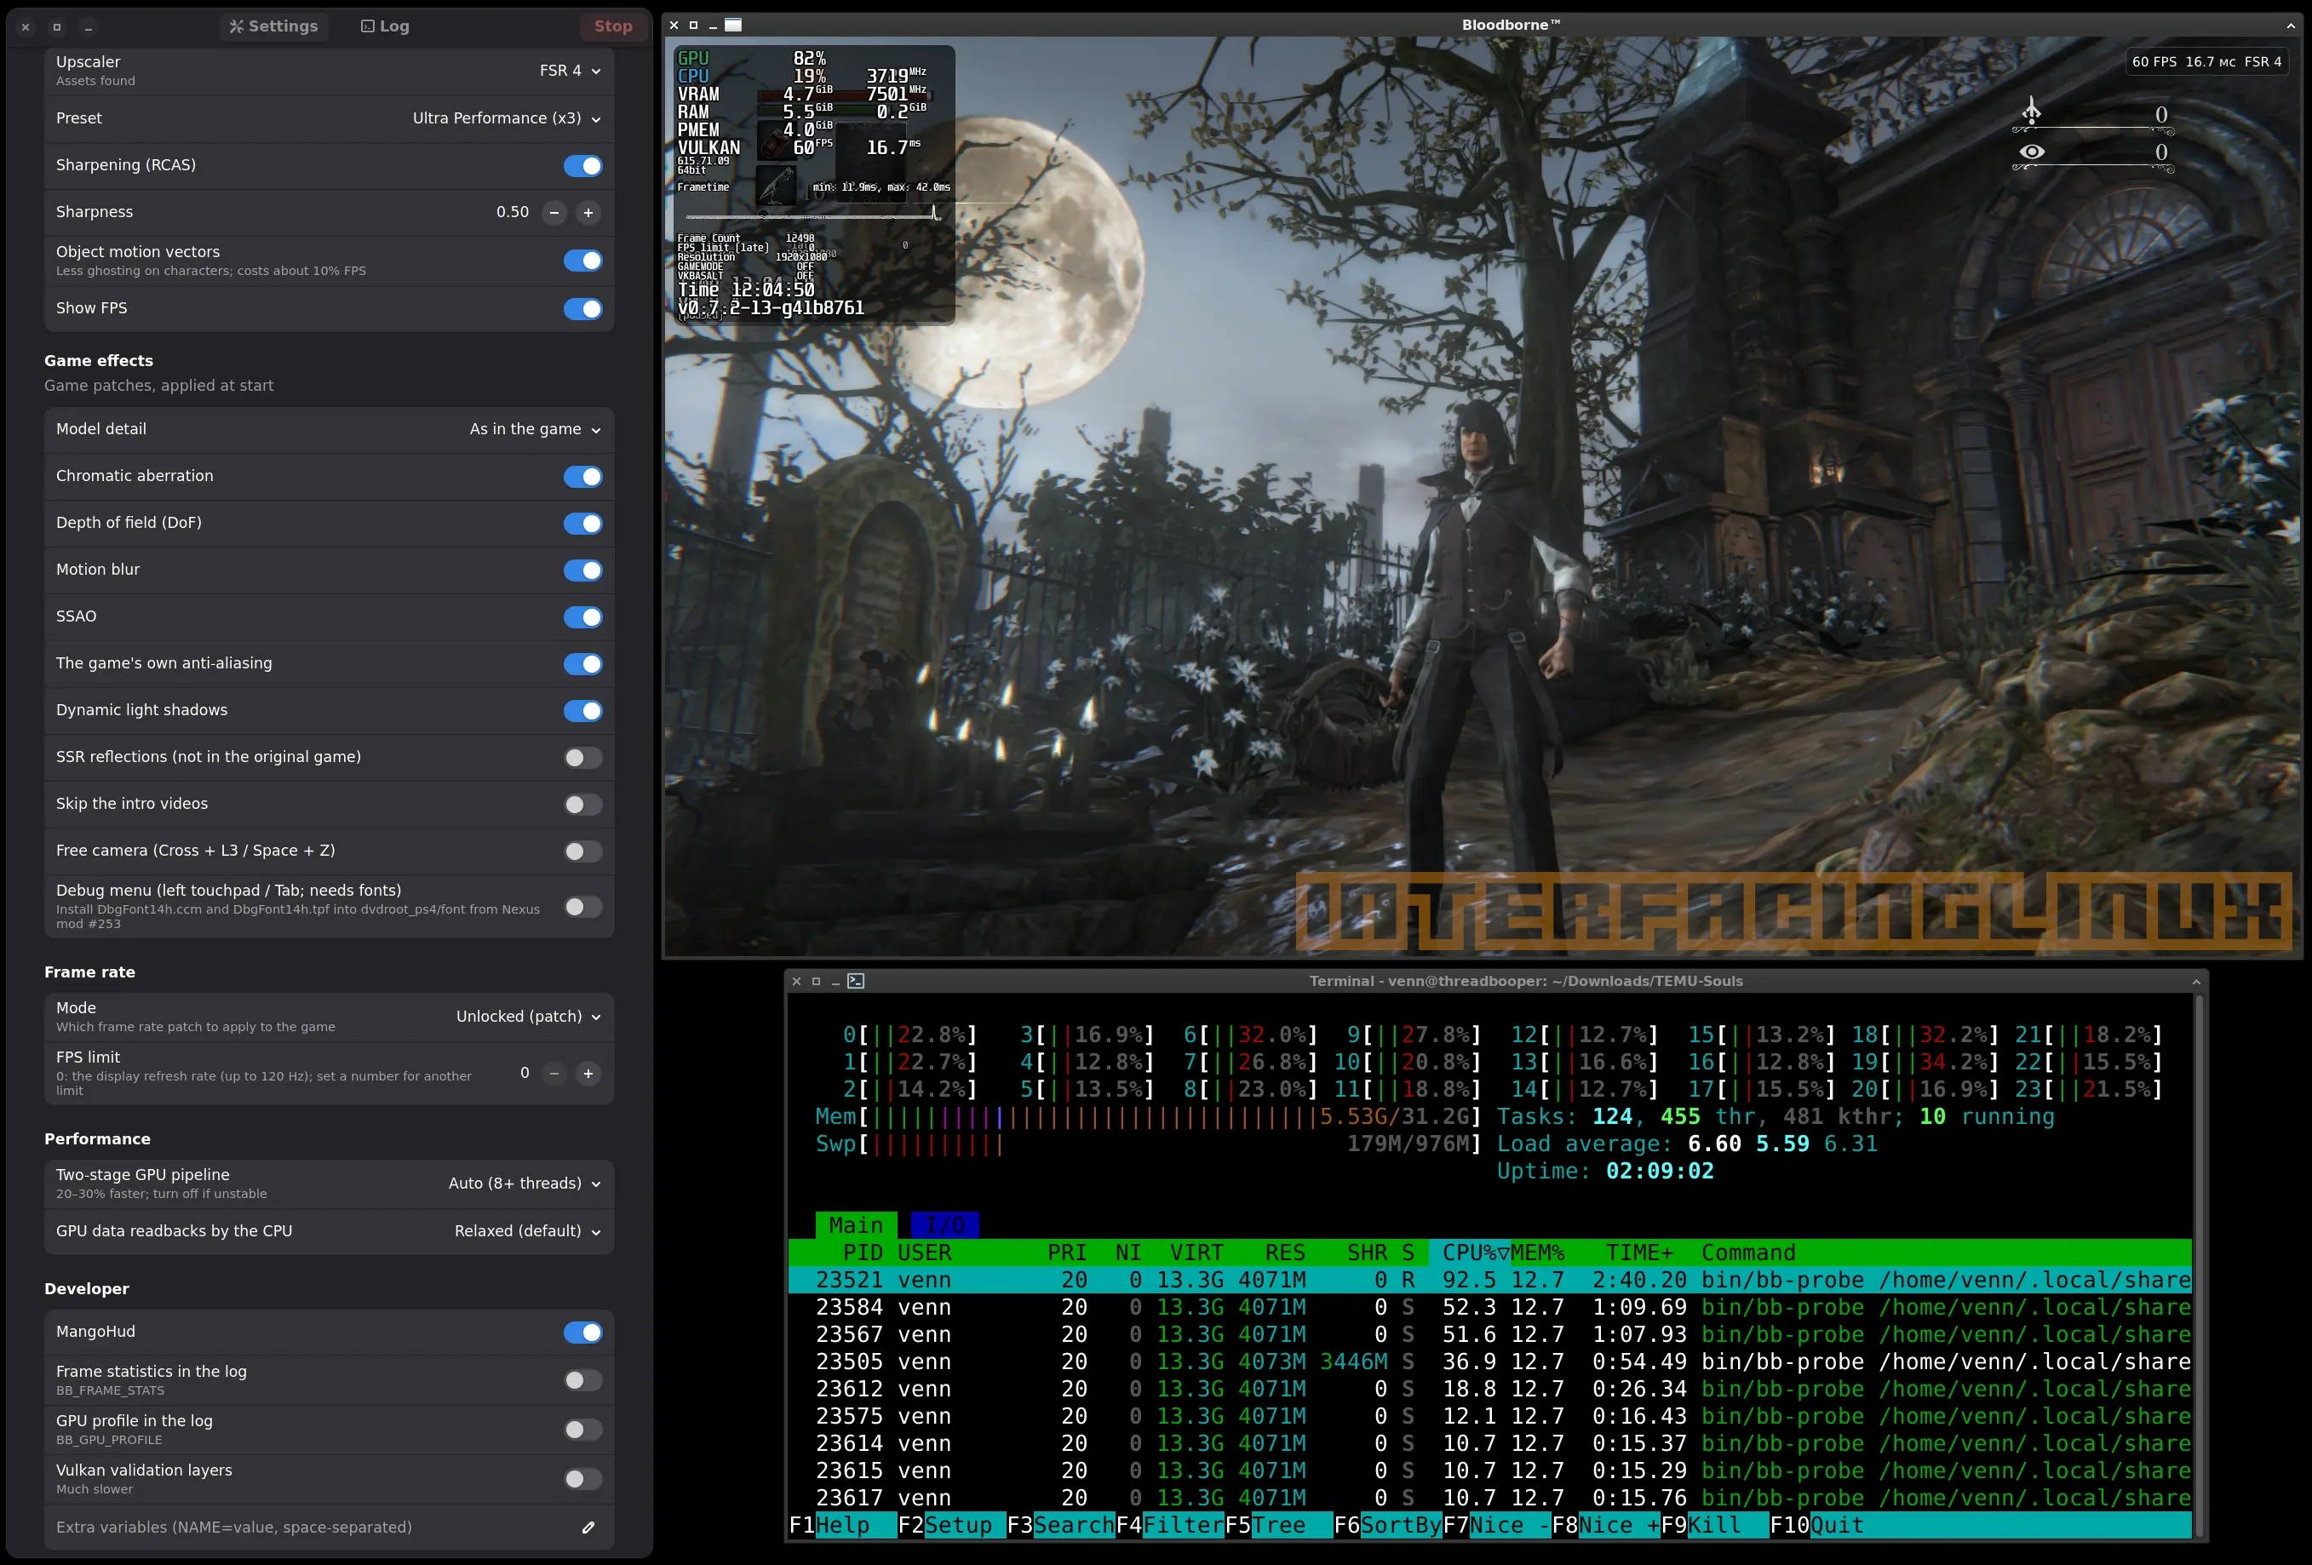Click the up arrow in the Terminal title bar
This screenshot has height=1565, width=2312.
click(x=2195, y=981)
